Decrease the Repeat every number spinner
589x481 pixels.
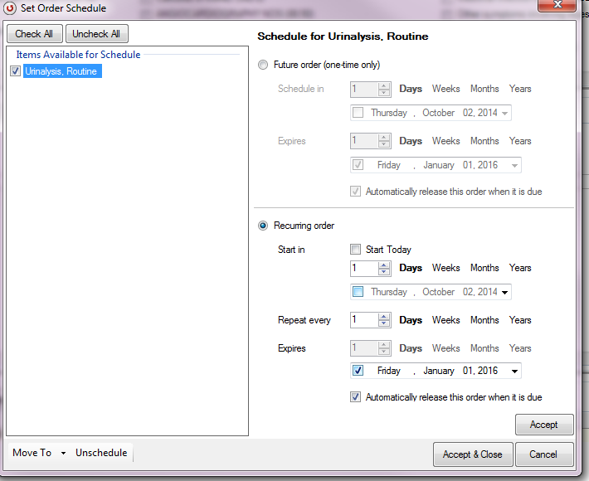coord(383,324)
